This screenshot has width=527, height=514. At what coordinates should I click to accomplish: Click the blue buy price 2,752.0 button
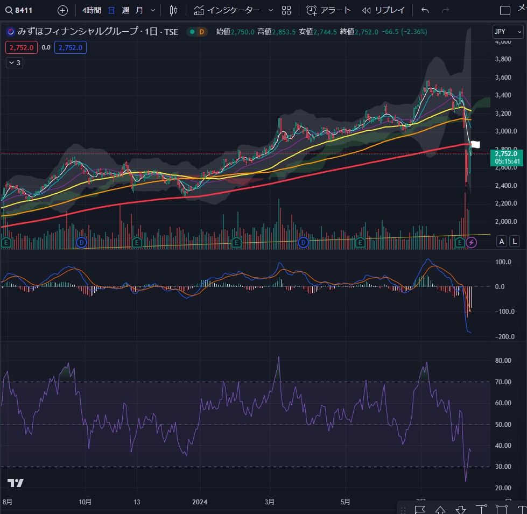(71, 48)
